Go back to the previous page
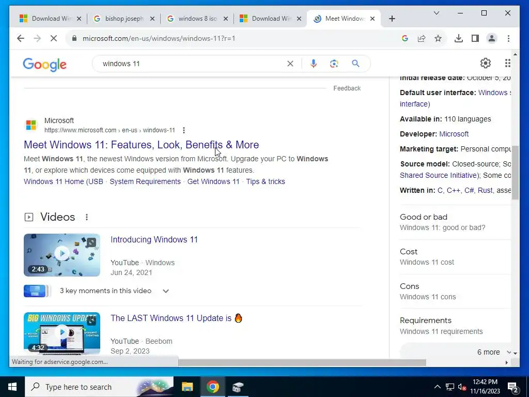This screenshot has width=529, height=397. click(x=21, y=38)
